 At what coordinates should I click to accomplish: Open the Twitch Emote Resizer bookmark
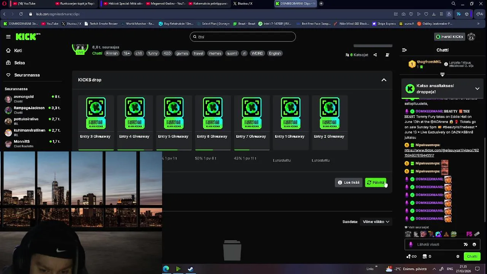pos(101,24)
